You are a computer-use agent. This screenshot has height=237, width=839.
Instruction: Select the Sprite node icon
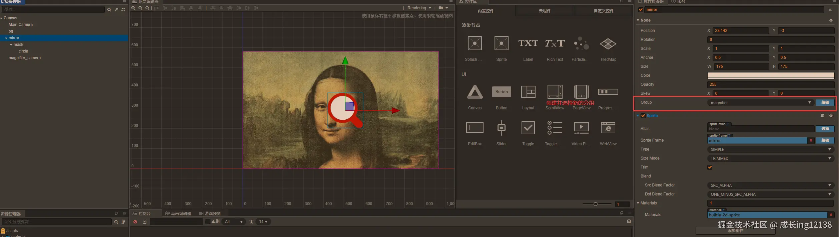click(x=502, y=44)
